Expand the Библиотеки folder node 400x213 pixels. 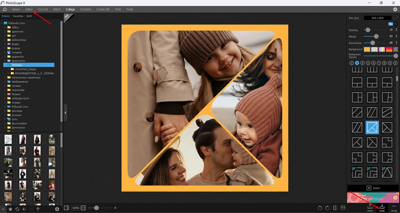click(5, 40)
